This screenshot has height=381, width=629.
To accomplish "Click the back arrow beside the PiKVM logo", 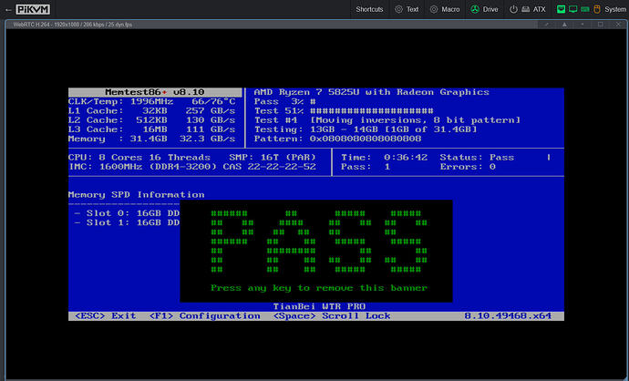I will point(8,10).
